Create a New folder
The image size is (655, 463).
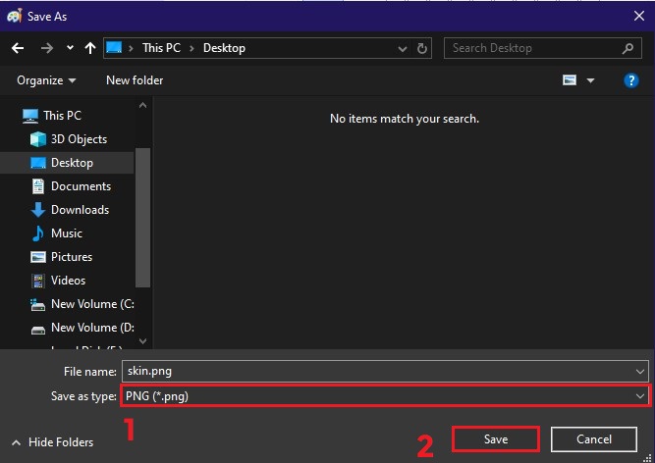[135, 80]
